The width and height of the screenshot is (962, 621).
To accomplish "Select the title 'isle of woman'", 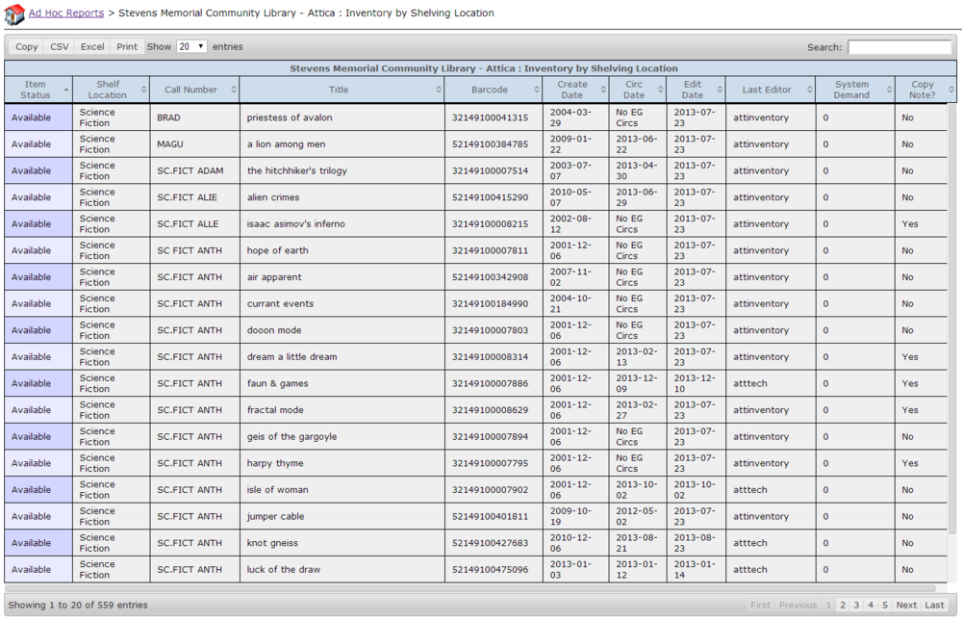I will point(277,490).
